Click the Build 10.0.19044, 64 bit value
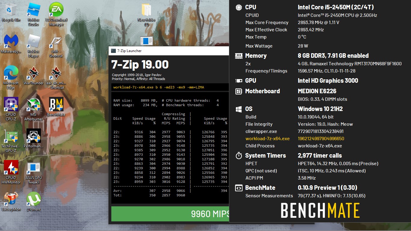This screenshot has height=231, width=411. (316, 117)
